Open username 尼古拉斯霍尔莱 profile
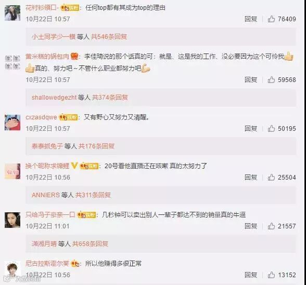Screen dimensions: 306x285 47,263
